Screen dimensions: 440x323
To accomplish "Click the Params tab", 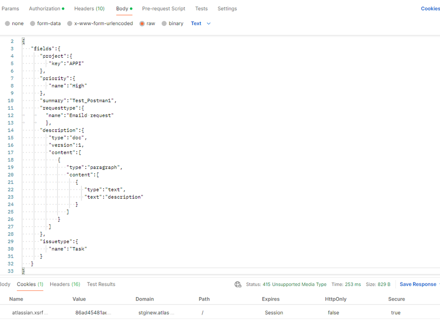I will click(11, 8).
